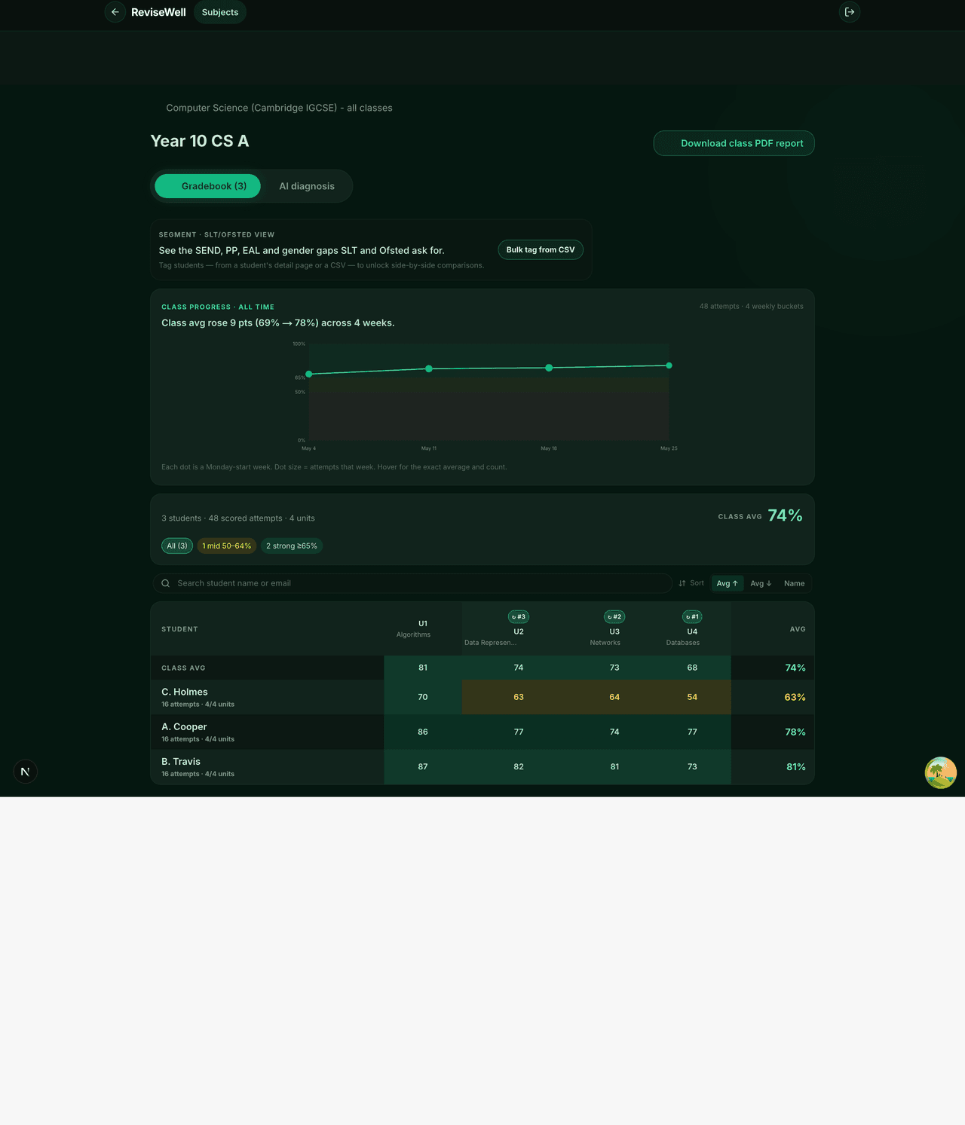Screen dimensions: 965x1125
Task: Click the STUDENT column header
Action: coord(179,629)
